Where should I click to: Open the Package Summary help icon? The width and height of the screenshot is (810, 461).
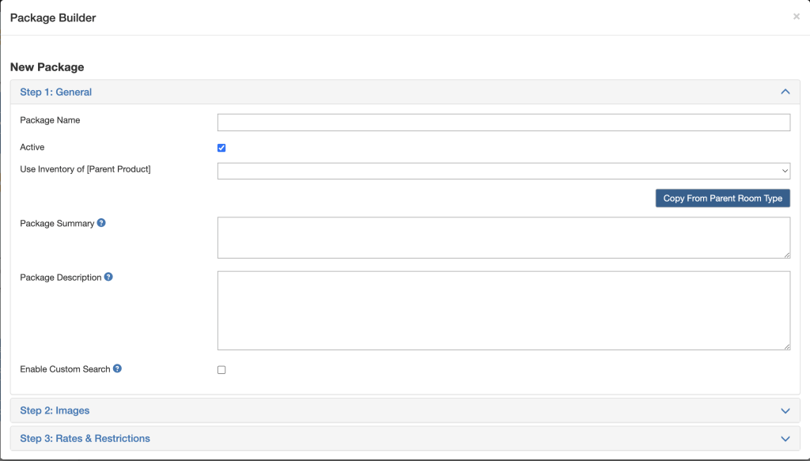tap(101, 223)
